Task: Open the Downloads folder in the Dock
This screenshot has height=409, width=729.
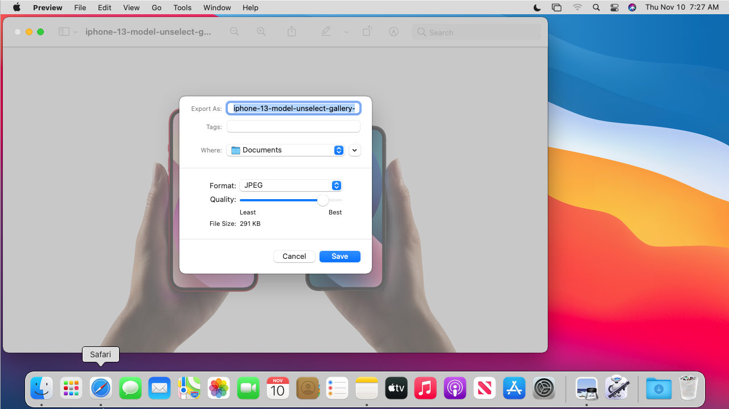Action: (659, 389)
